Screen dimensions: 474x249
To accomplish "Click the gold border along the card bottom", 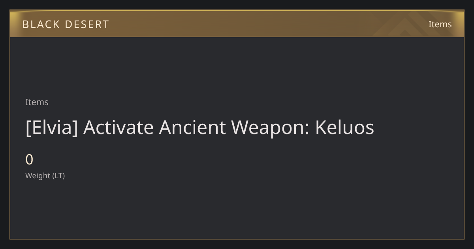I will (237, 239).
